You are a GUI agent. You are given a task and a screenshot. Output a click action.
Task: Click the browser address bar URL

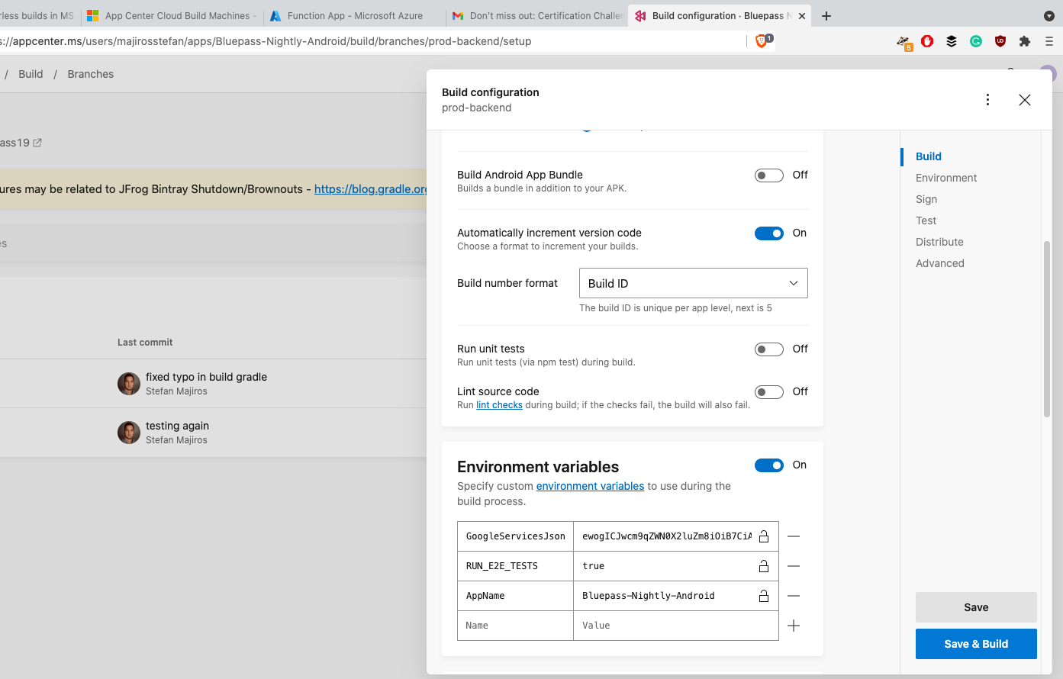click(x=266, y=41)
